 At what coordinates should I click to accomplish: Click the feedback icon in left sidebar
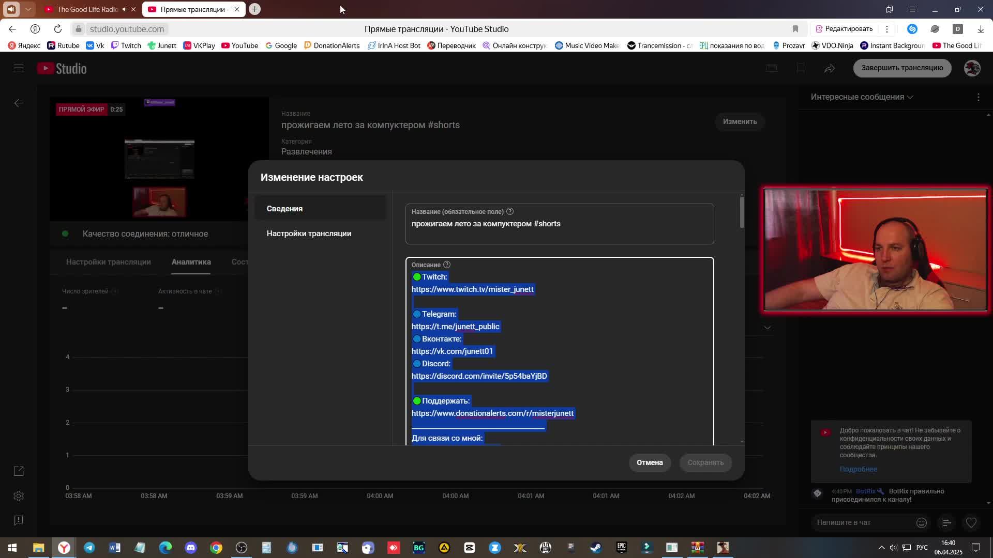coord(19,520)
